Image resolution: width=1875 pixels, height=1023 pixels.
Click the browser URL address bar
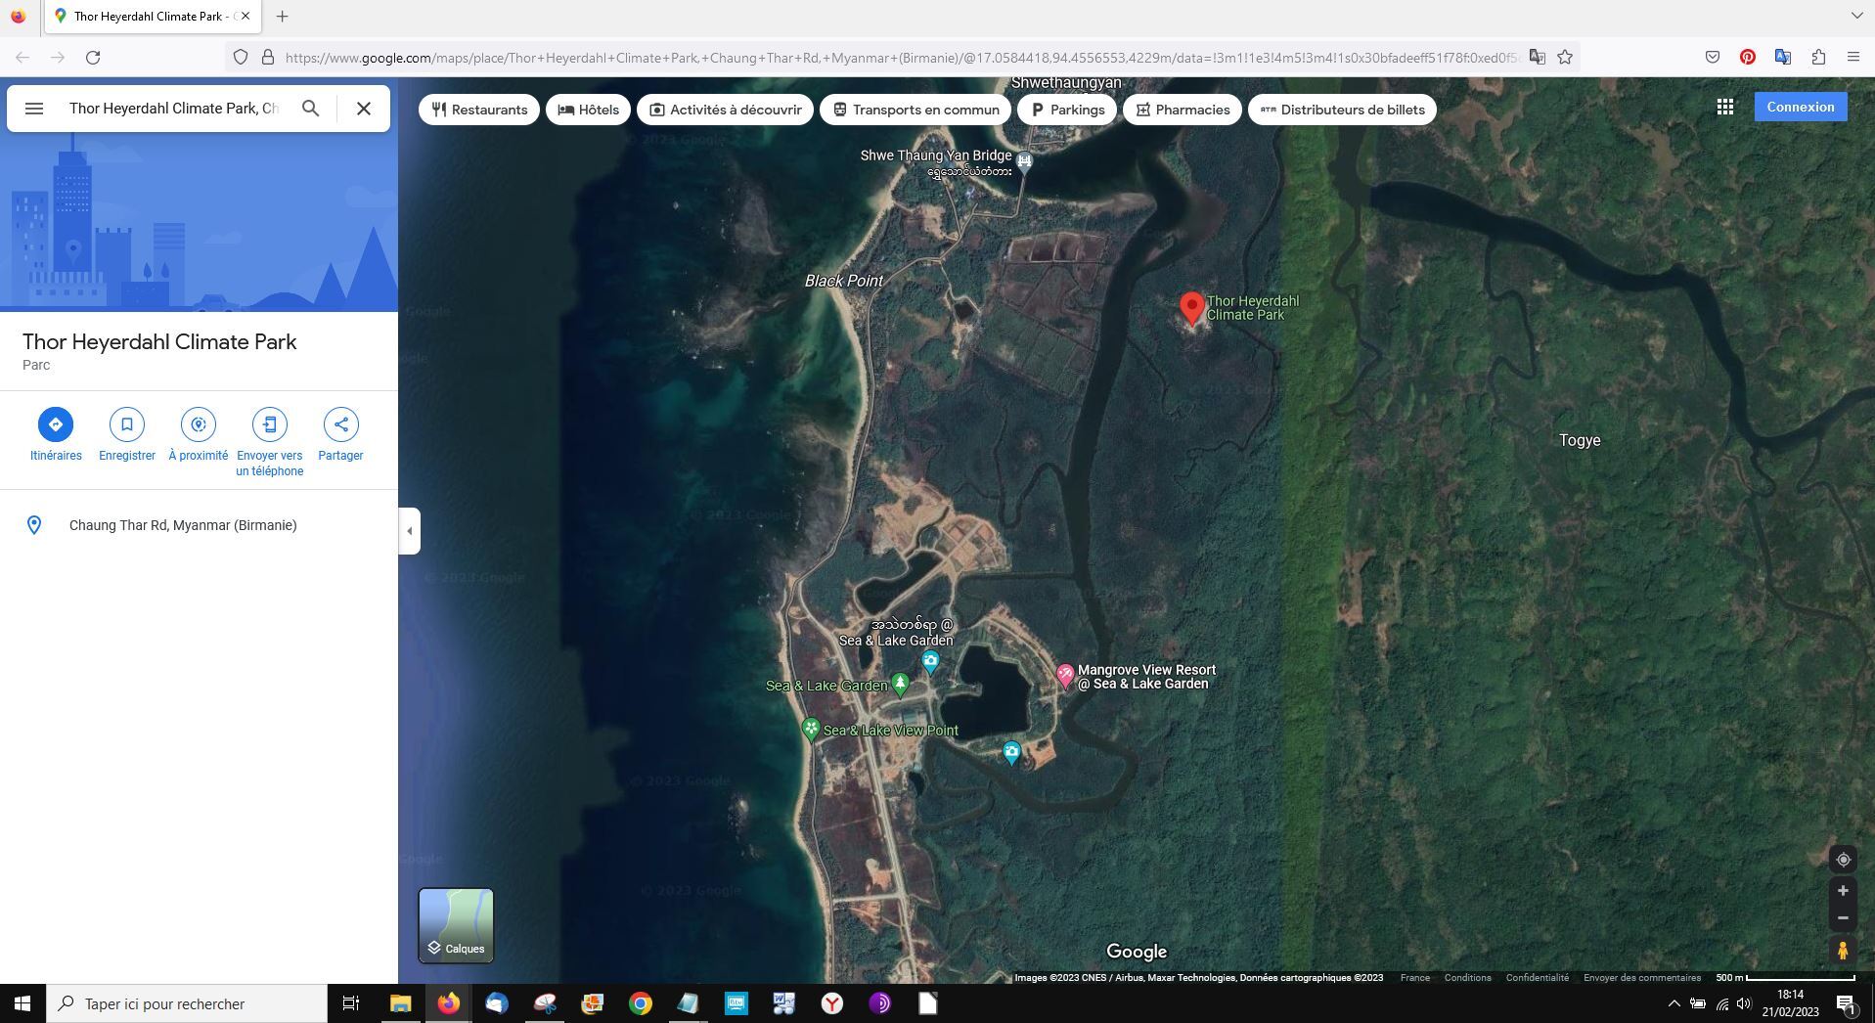tap(900, 58)
